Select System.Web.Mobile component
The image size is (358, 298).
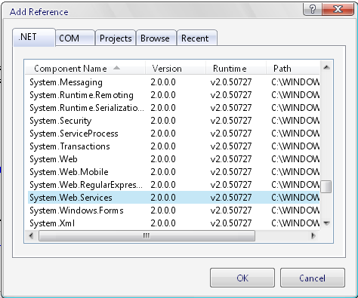[x=174, y=172]
